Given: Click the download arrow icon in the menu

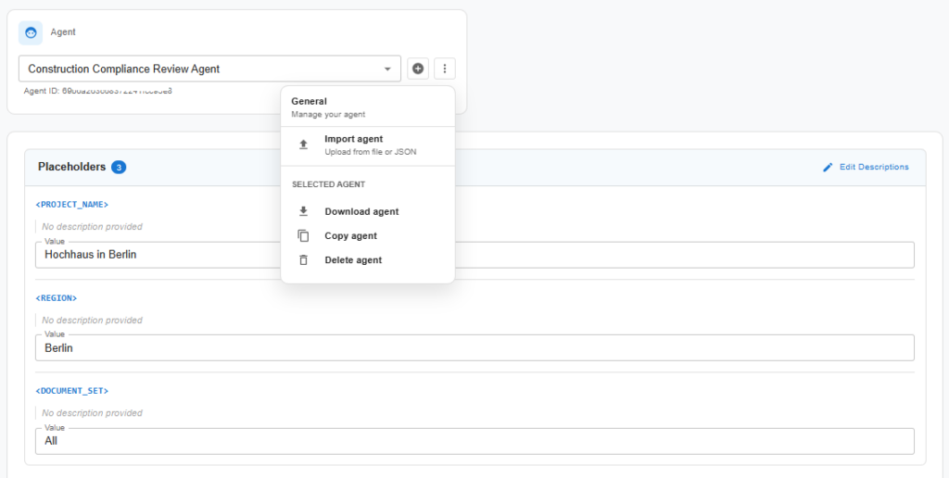Looking at the screenshot, I should point(303,211).
